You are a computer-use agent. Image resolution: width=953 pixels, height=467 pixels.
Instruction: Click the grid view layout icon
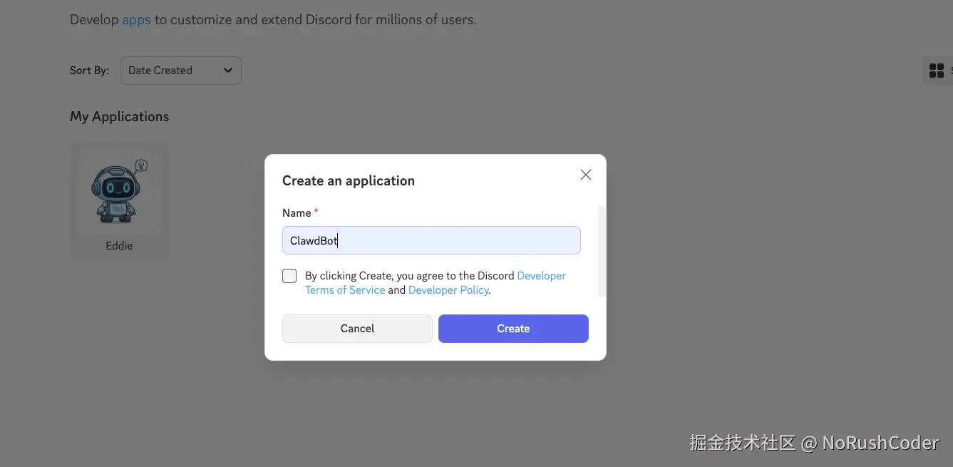(x=936, y=70)
